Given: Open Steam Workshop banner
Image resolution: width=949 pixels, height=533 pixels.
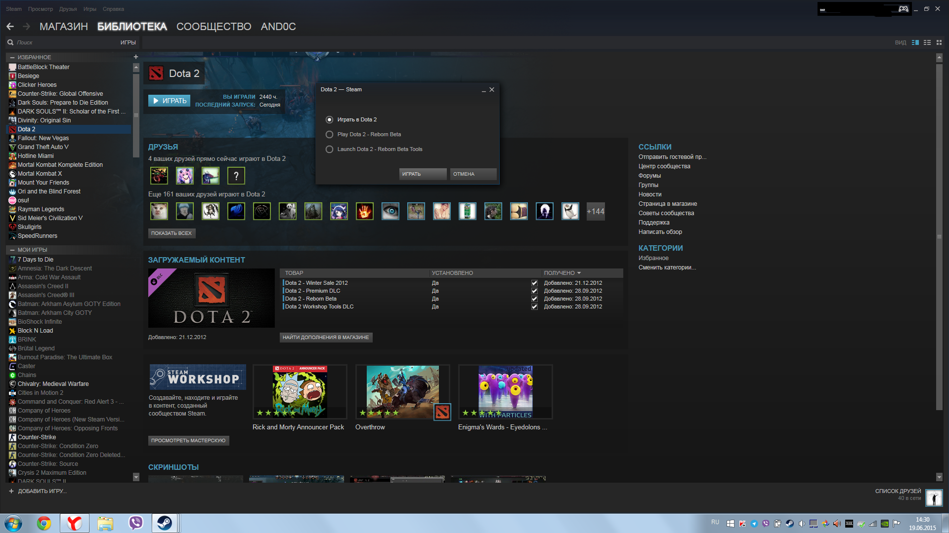Looking at the screenshot, I should 198,378.
